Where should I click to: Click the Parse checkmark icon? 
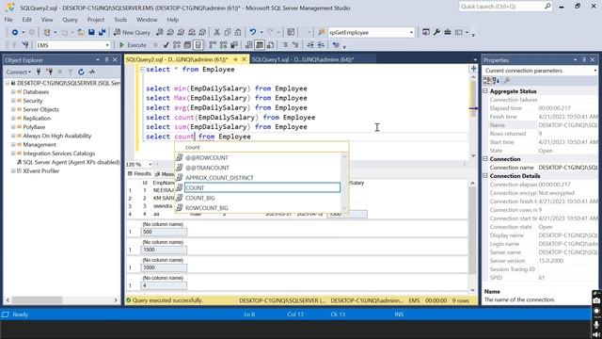click(166, 45)
